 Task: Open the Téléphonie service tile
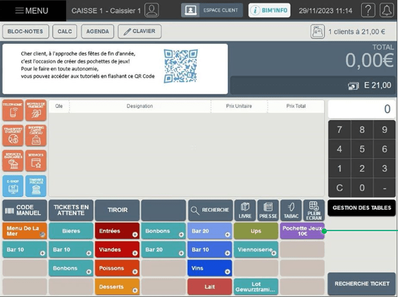(x=13, y=110)
